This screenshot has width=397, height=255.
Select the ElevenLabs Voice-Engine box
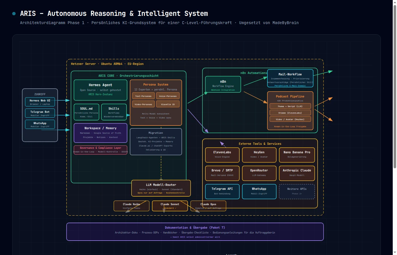(x=222, y=155)
